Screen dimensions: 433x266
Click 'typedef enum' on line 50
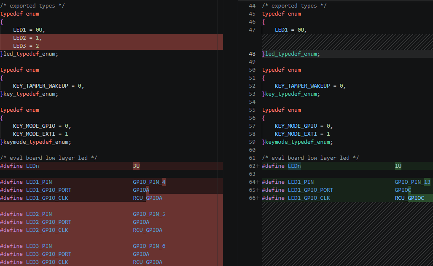(281, 70)
